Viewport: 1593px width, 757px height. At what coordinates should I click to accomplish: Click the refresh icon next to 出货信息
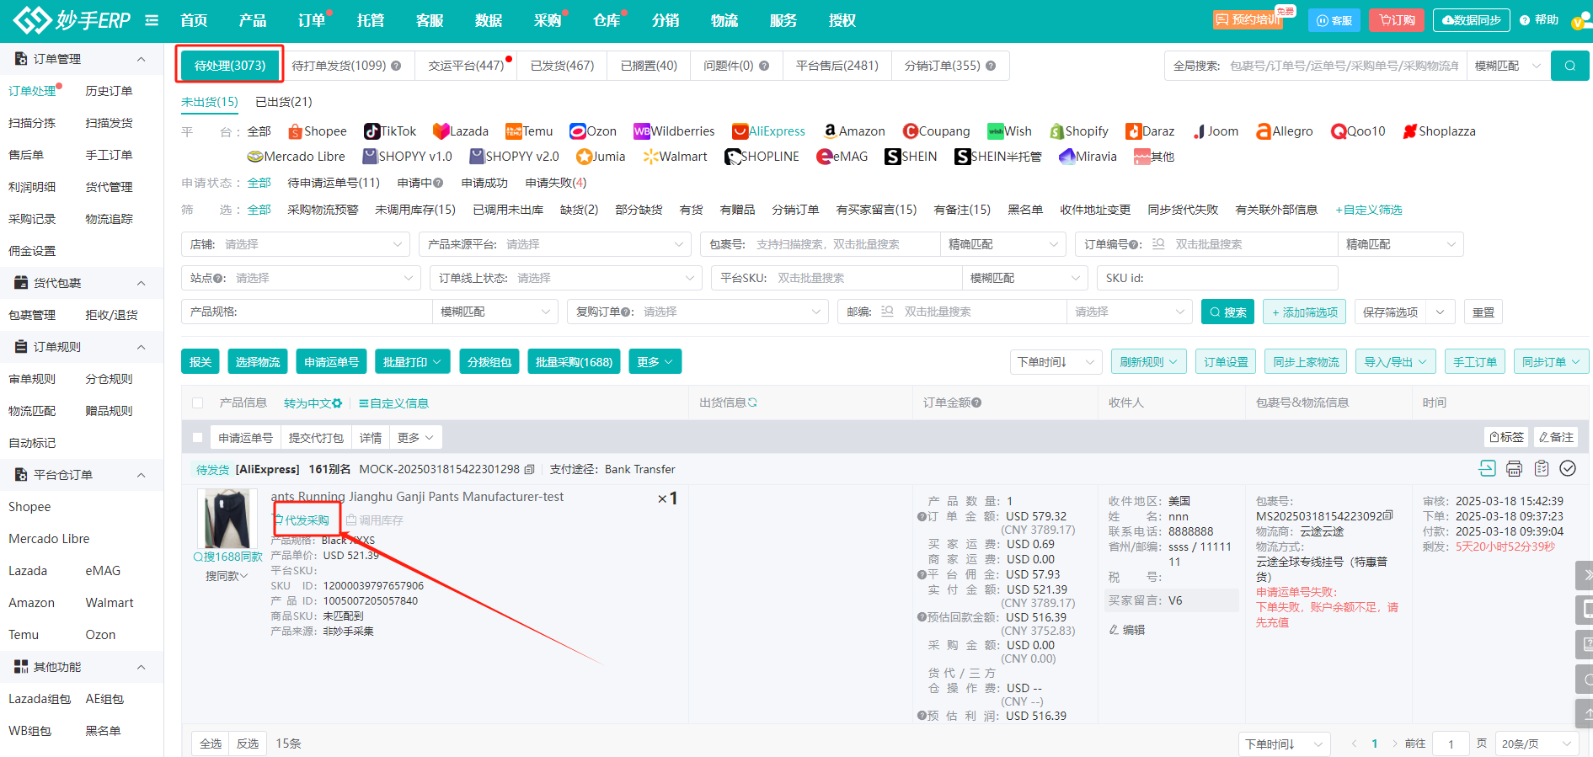pos(752,402)
